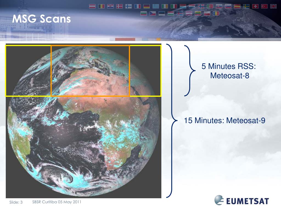Click the Italy flag icon
Screen dimensions: 281x210
(174, 7)
